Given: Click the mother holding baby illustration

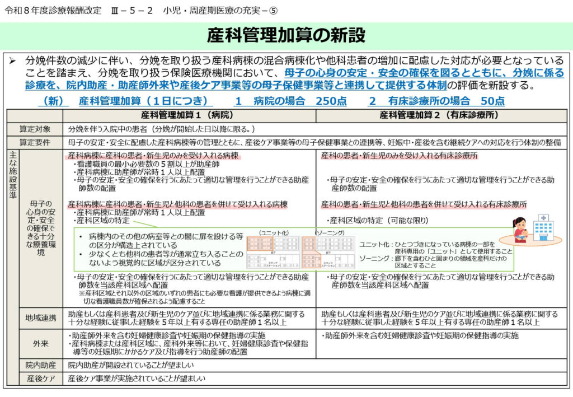Looking at the screenshot, I should (x=520, y=230).
